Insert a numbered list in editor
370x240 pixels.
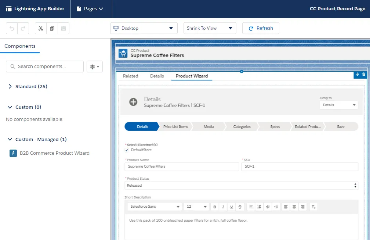[259, 207]
